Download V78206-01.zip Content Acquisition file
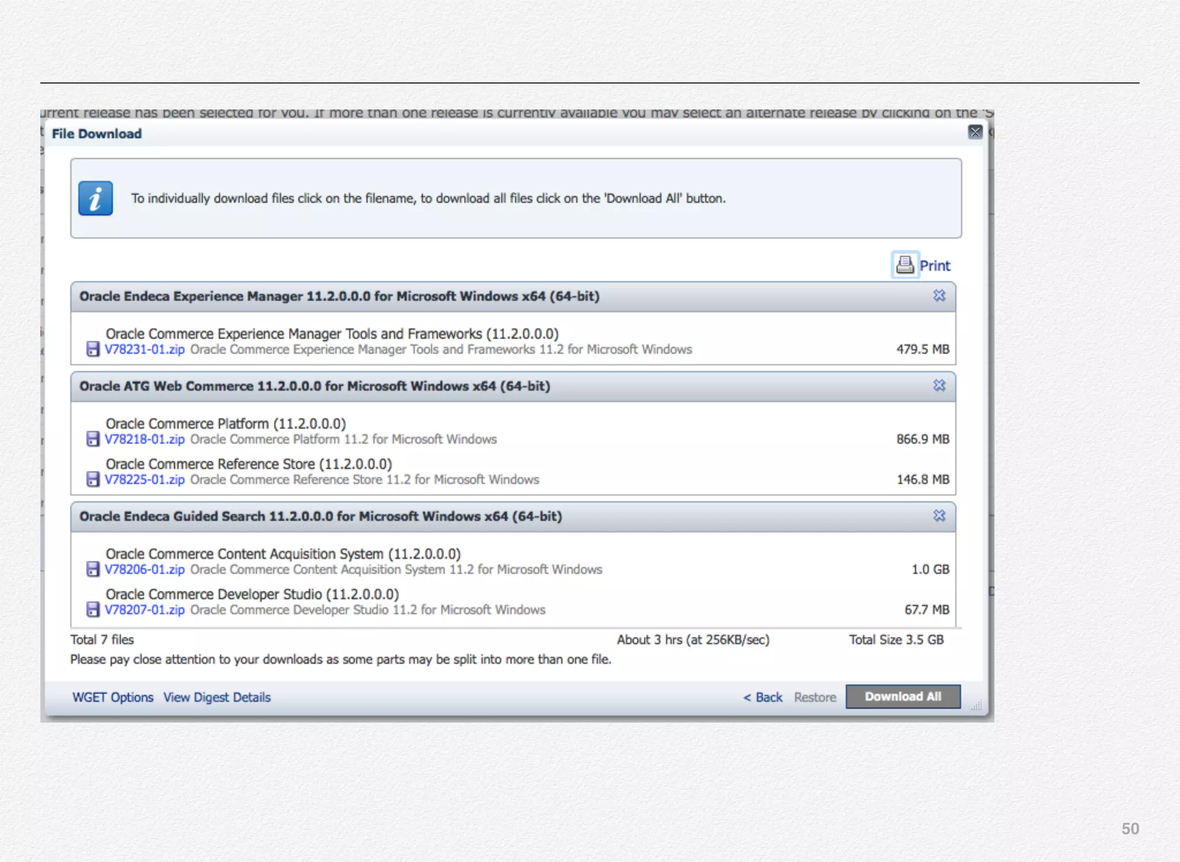This screenshot has width=1180, height=862. pos(145,569)
